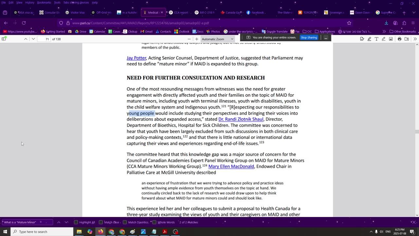
Task: Click the Stop Sharing button
Action: click(x=309, y=37)
